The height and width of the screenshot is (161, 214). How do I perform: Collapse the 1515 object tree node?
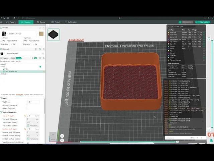pos(1,67)
